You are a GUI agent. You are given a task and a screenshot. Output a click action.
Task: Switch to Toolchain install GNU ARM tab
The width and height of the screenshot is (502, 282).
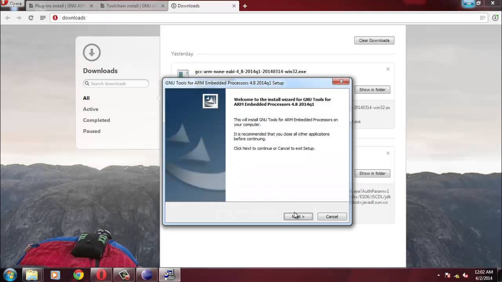coord(132,6)
